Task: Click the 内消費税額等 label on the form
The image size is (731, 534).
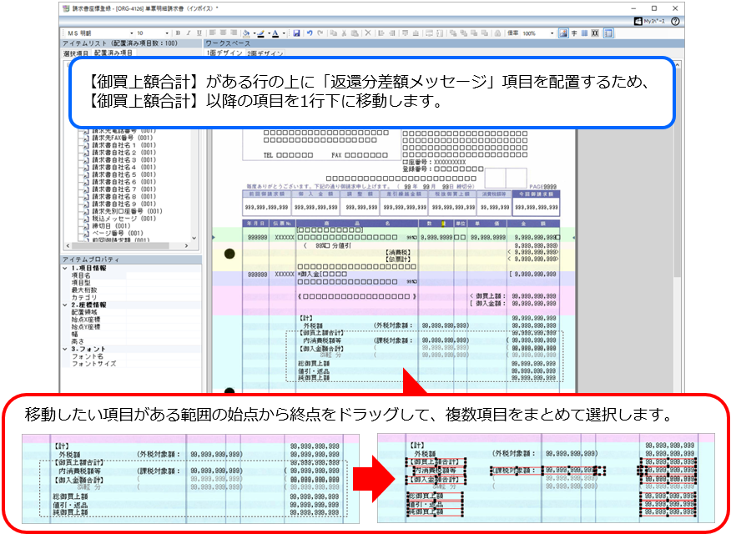Action: pos(322,340)
